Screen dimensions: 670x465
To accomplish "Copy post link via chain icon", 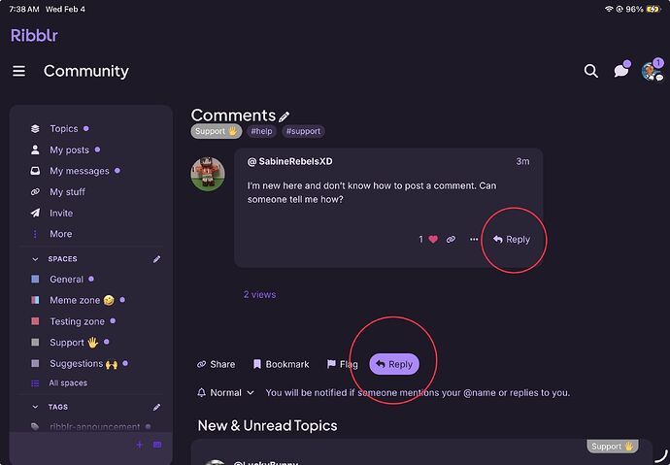I will click(x=451, y=239).
